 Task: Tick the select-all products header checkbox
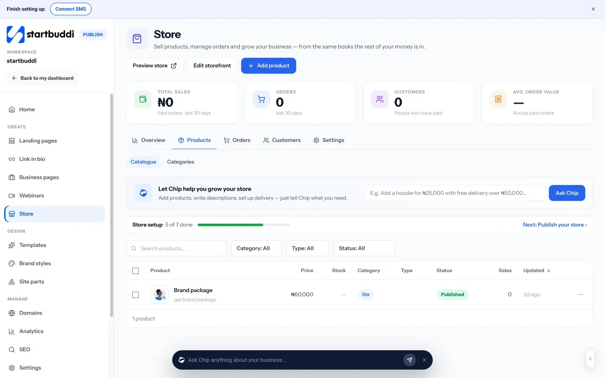click(x=135, y=271)
